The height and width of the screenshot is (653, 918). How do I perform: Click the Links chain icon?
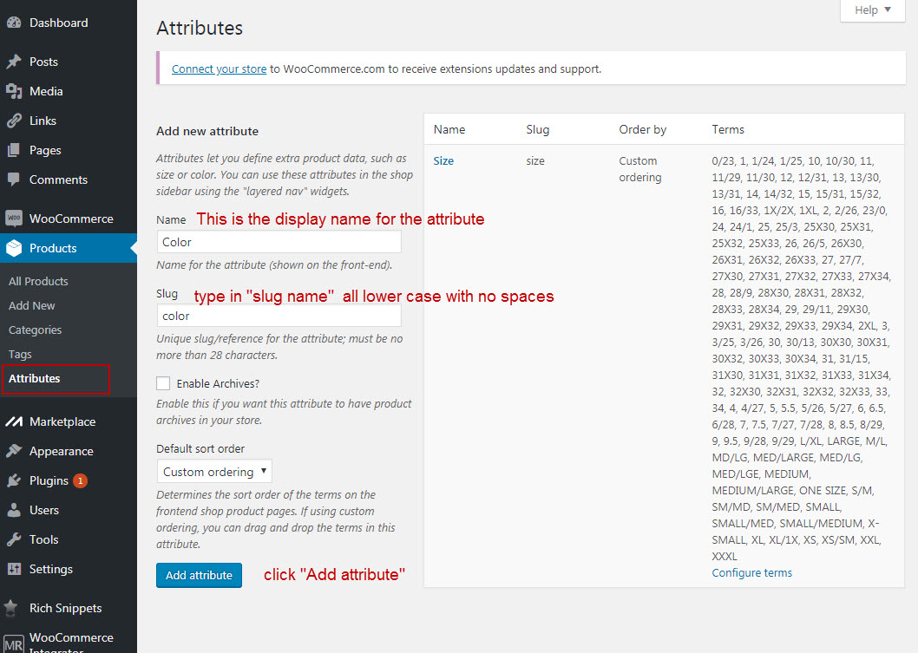coord(14,121)
